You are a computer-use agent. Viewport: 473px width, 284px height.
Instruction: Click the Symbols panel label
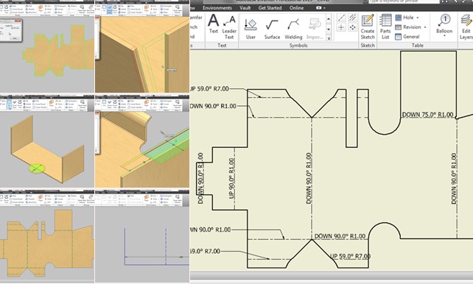point(298,46)
